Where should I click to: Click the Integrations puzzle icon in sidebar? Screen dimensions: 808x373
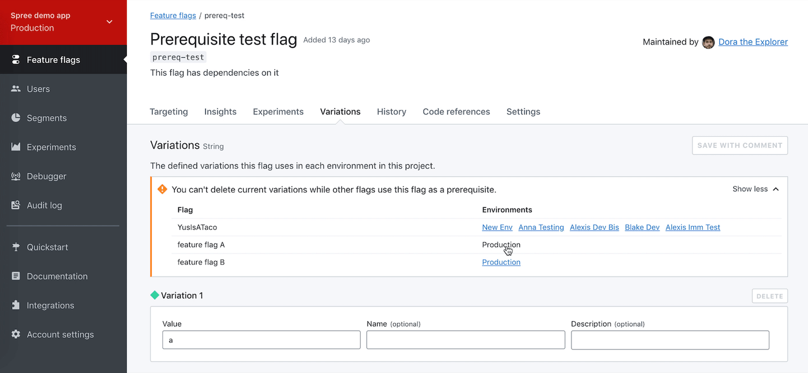[x=16, y=305]
